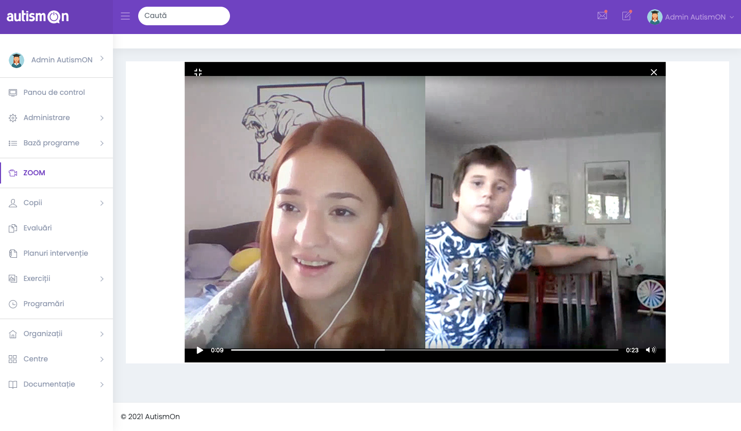The width and height of the screenshot is (741, 431).
Task: Click the Planuri intervenție clipboard icon
Action: pyautogui.click(x=13, y=254)
